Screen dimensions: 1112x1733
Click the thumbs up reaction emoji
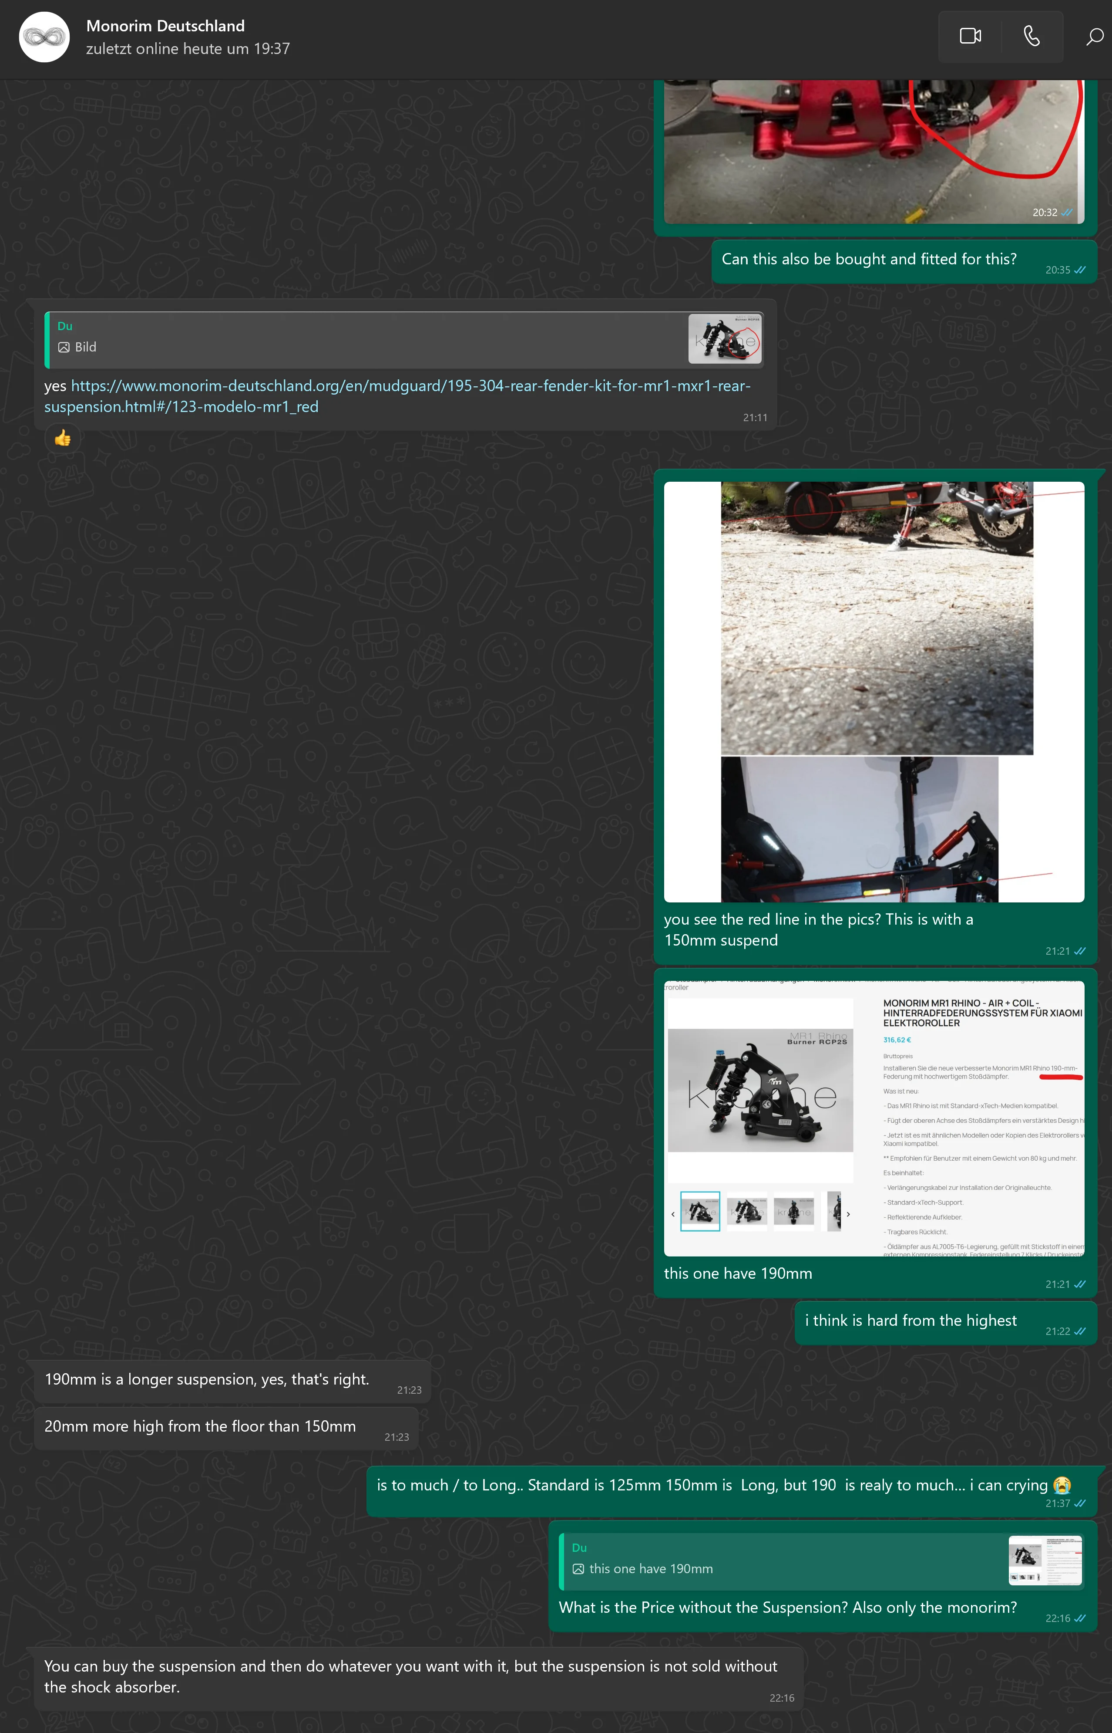[63, 438]
